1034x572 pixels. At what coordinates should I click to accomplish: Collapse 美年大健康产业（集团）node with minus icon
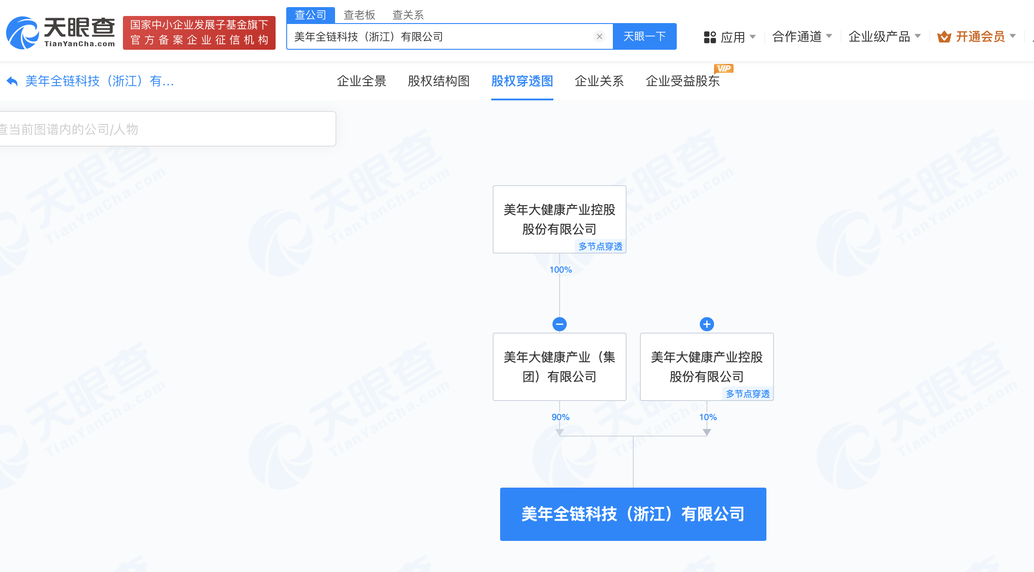coord(559,324)
